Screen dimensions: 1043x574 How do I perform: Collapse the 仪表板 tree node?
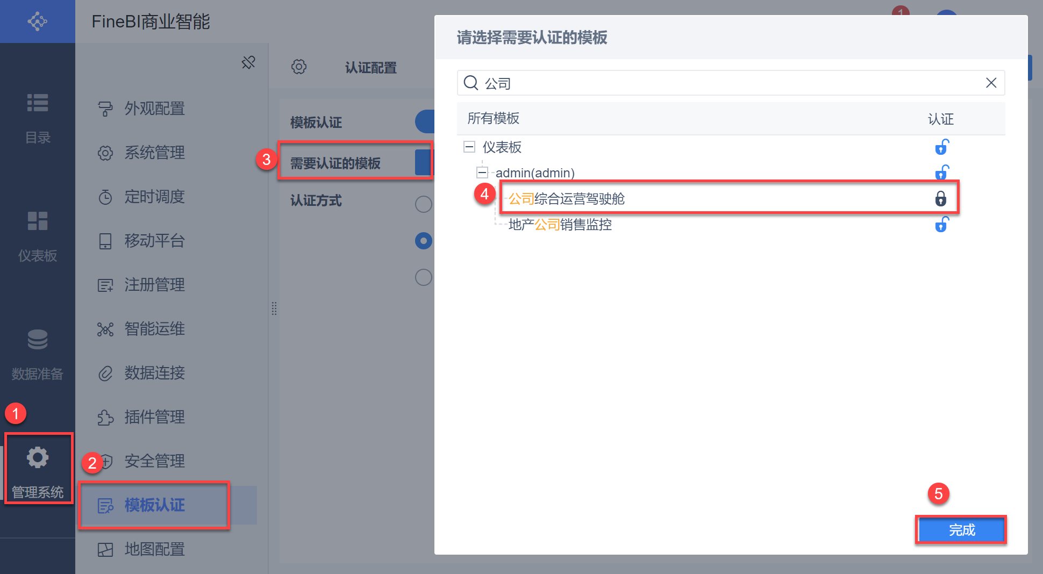click(x=469, y=147)
